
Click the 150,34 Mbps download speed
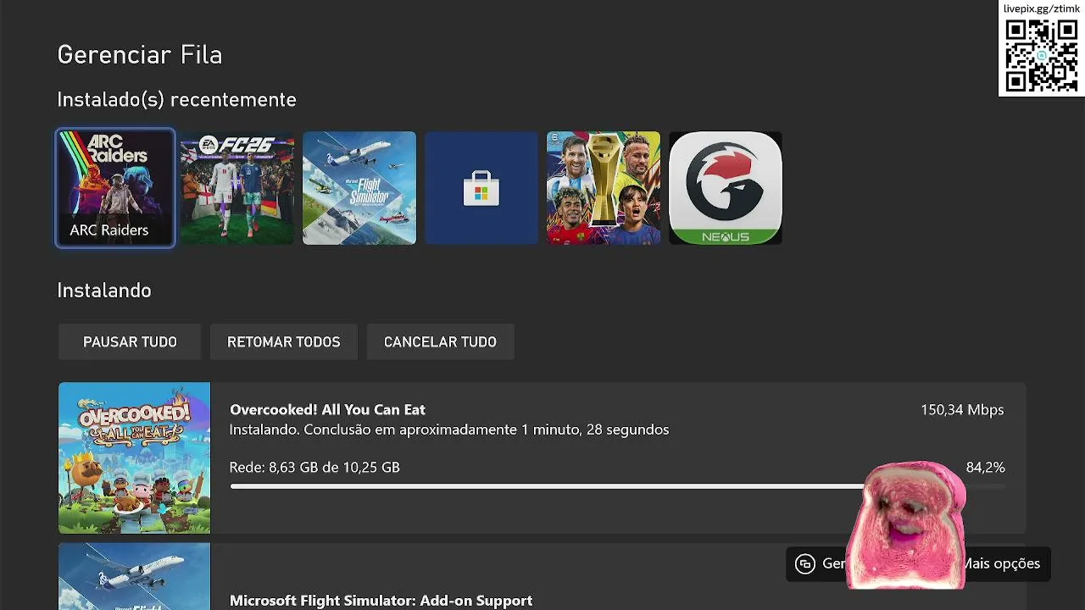[962, 410]
